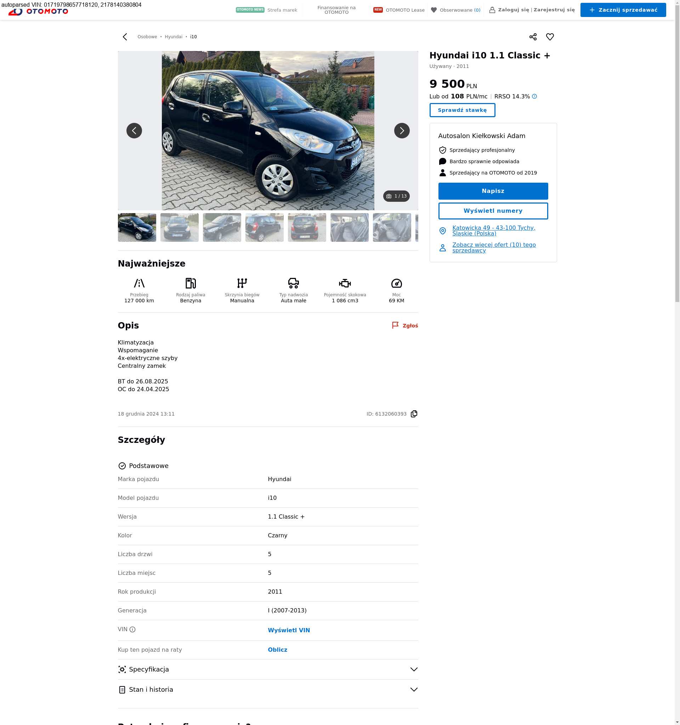This screenshot has width=680, height=725.
Task: Copy the listing ID with copy icon
Action: tap(414, 414)
